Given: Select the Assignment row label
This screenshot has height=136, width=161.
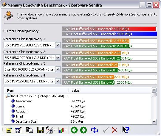Looking at the screenshot, I should (24, 101).
